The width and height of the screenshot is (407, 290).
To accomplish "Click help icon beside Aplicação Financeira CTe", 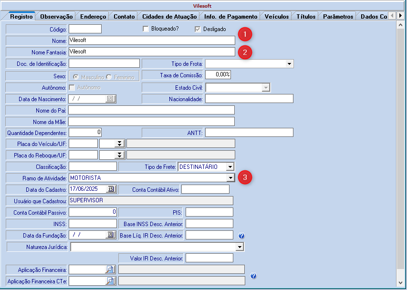I will 253,276.
